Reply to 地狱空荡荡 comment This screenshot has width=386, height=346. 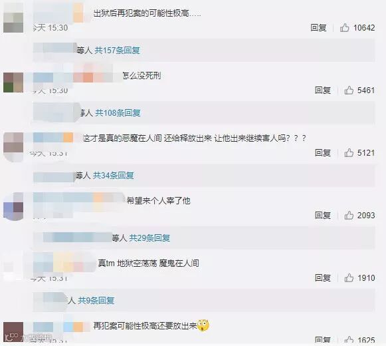point(323,278)
